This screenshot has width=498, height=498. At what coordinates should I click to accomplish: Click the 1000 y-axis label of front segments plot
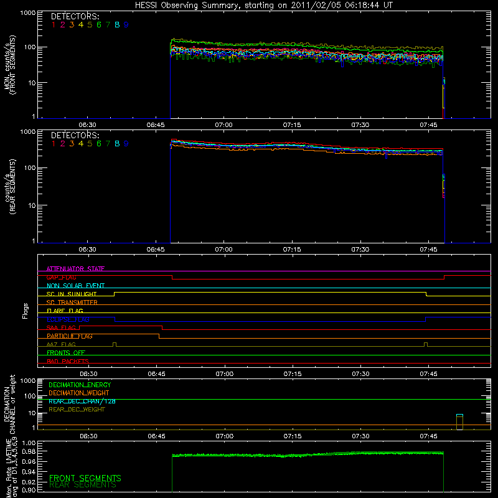pos(28,13)
